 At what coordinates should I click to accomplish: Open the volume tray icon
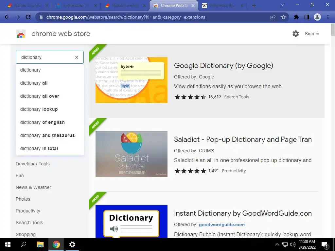[293, 244]
